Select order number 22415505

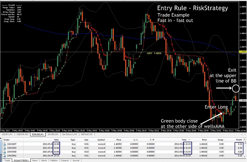pyautogui.click(x=11, y=148)
